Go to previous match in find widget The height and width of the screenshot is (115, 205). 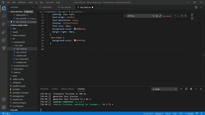tap(175, 16)
